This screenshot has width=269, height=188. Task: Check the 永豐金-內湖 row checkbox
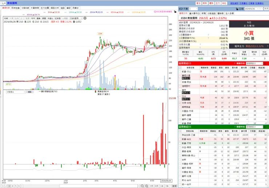180,111
